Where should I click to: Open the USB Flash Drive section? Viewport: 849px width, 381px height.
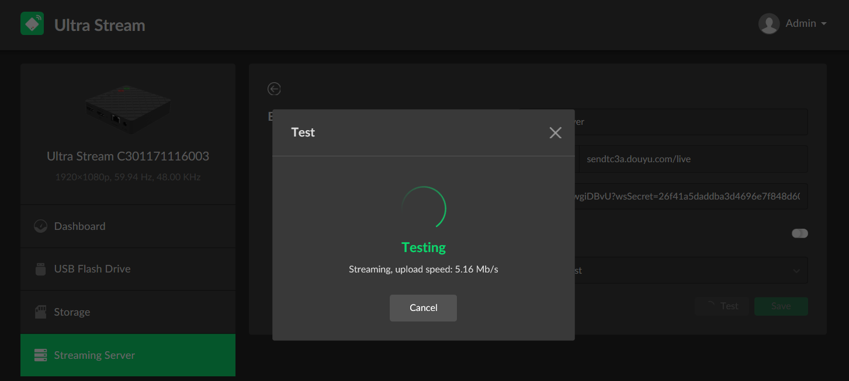click(x=92, y=269)
